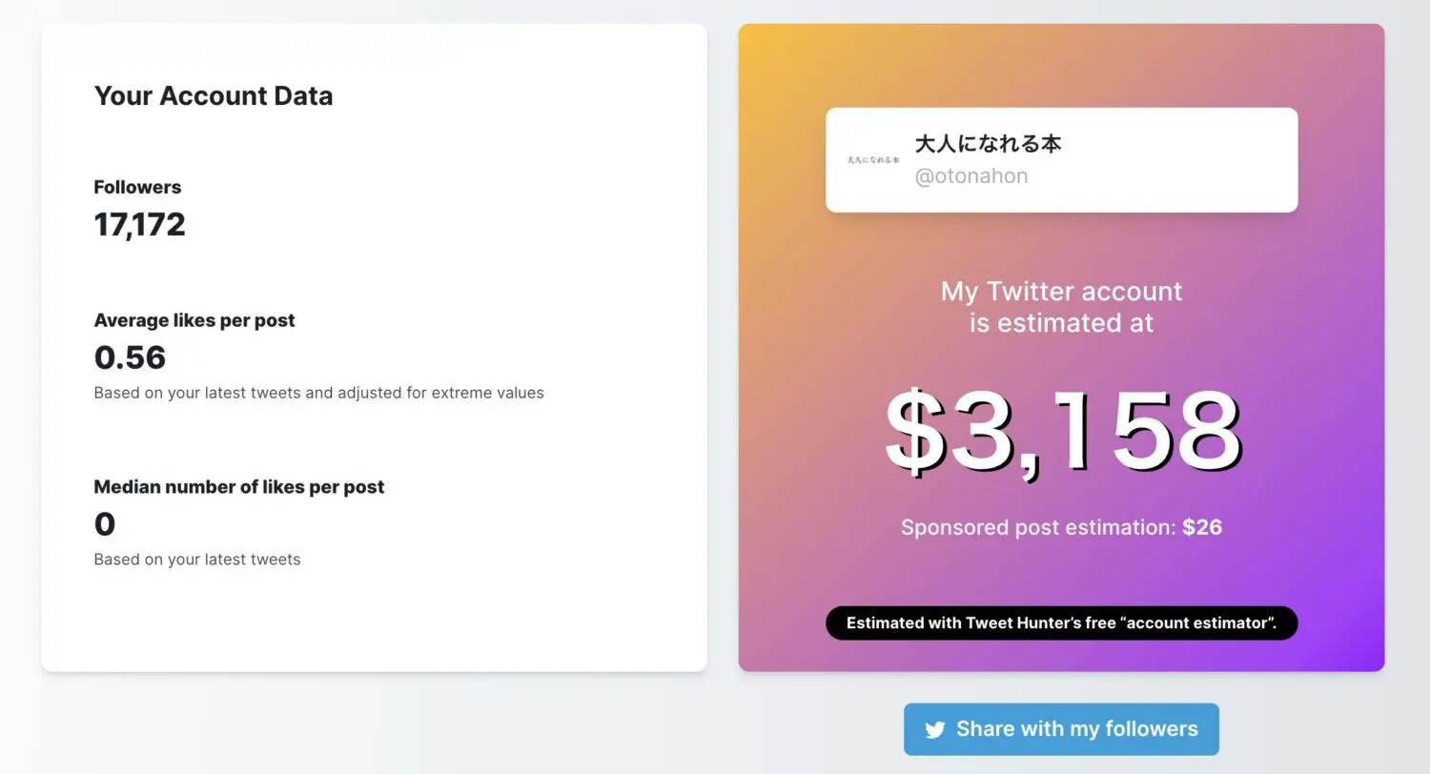This screenshot has width=1430, height=774.
Task: Open the @otonahon username link
Action: 971,175
